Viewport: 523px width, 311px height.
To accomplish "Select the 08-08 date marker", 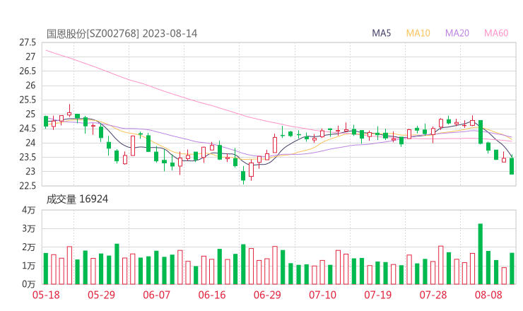I will [x=488, y=295].
